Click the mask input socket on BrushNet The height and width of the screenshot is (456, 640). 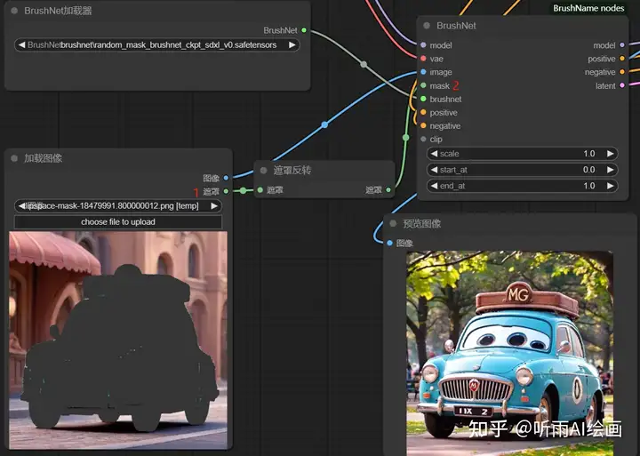[x=423, y=85]
